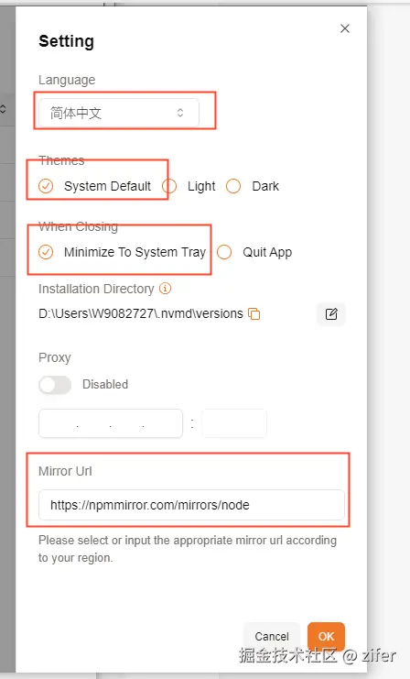The width and height of the screenshot is (410, 679).
Task: Click the sort arrows at the left edge
Action: [3, 109]
